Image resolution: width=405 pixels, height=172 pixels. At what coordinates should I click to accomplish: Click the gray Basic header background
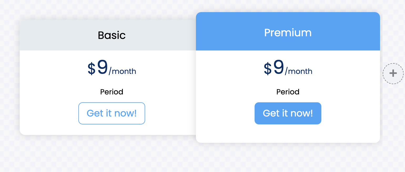pos(53,35)
